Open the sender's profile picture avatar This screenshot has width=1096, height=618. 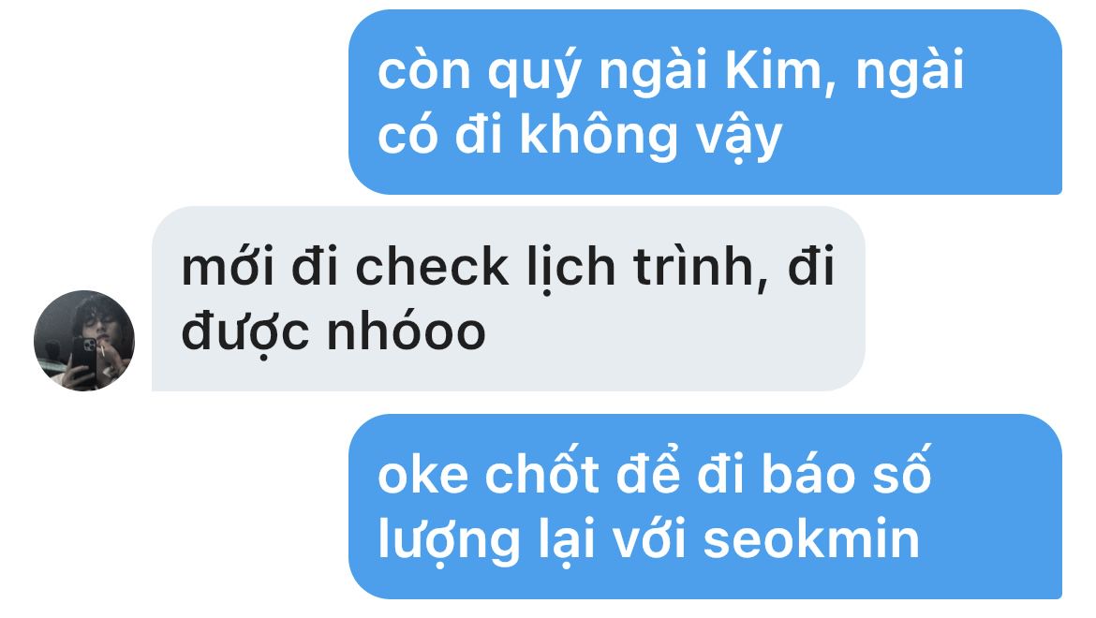coord(84,341)
